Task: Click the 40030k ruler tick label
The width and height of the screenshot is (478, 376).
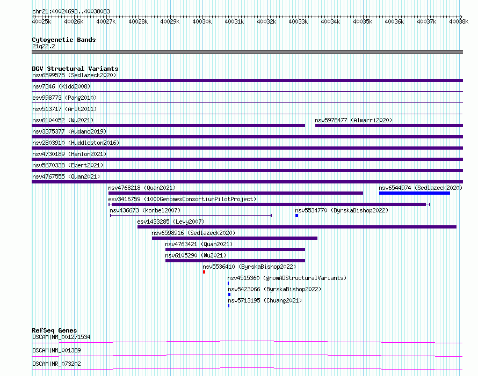Action: point(202,21)
